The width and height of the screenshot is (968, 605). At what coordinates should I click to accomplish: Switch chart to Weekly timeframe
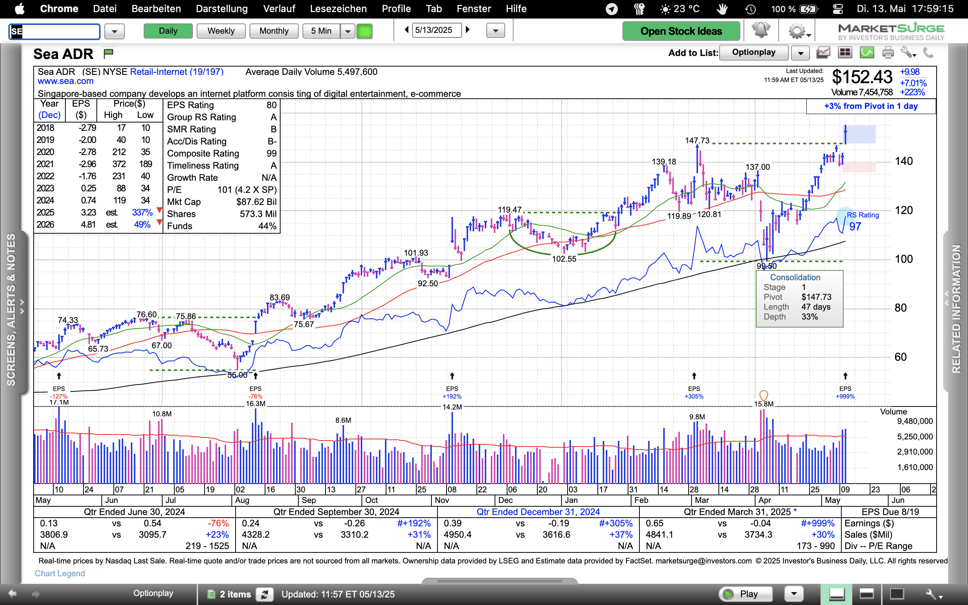pyautogui.click(x=221, y=31)
